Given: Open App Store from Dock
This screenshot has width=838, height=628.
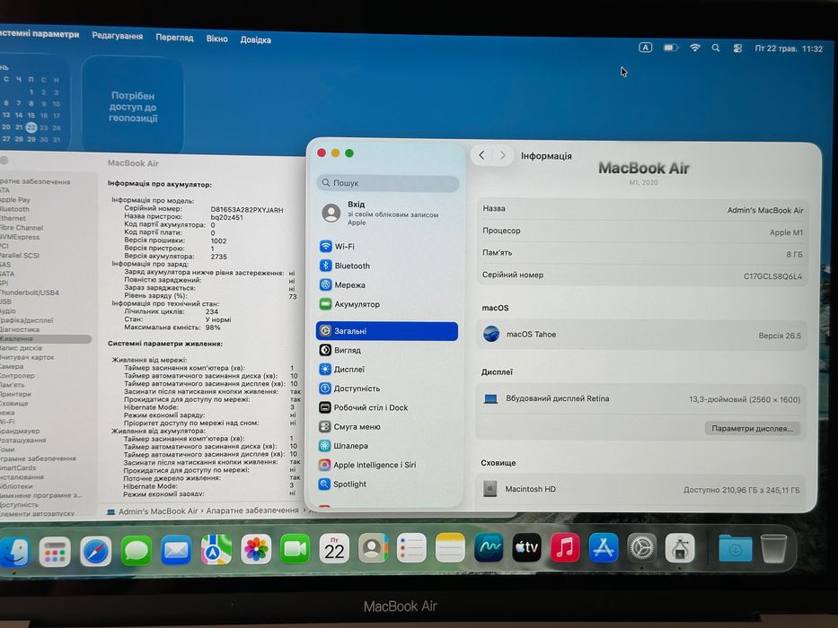Looking at the screenshot, I should (x=604, y=547).
